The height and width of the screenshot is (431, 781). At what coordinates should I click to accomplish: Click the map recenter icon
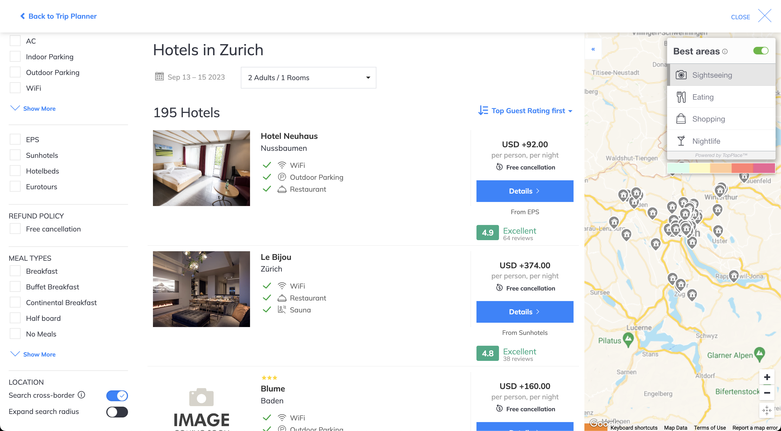click(x=767, y=410)
